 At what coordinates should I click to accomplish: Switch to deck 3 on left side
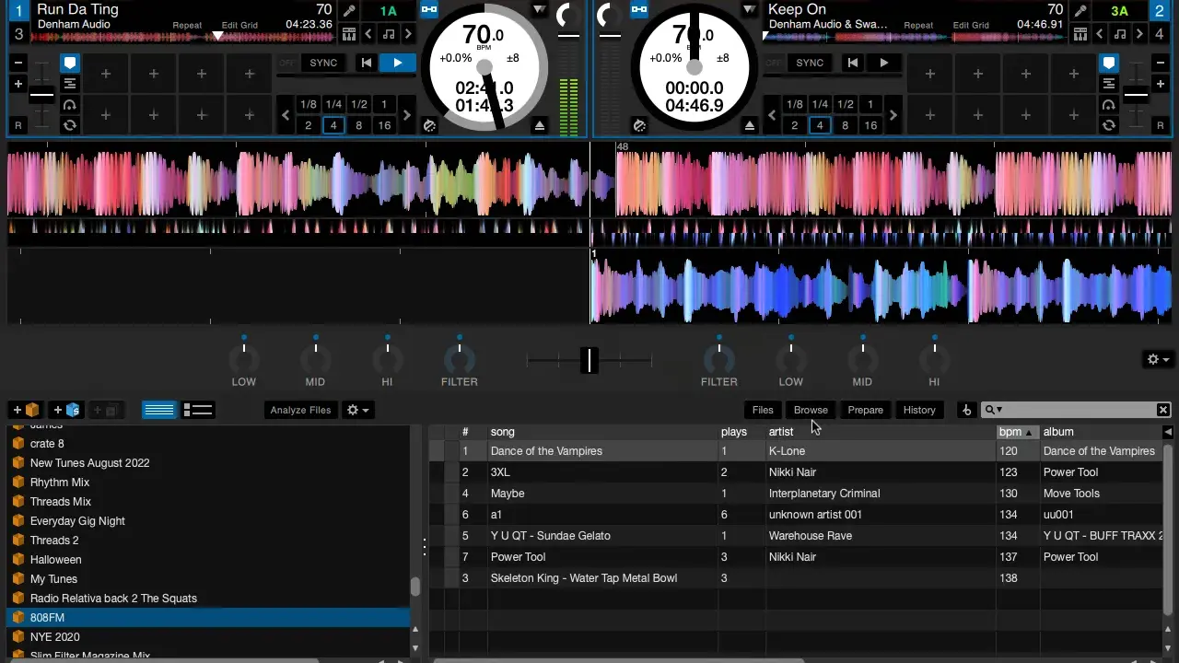[18, 34]
